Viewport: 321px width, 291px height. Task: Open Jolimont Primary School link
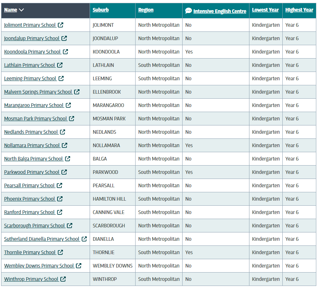coord(30,25)
